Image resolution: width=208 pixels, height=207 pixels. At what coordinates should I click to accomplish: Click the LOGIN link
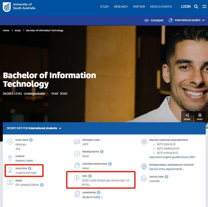click(186, 7)
